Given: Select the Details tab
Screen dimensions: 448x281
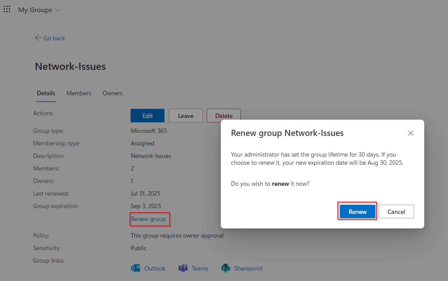Looking at the screenshot, I should [x=46, y=93].
